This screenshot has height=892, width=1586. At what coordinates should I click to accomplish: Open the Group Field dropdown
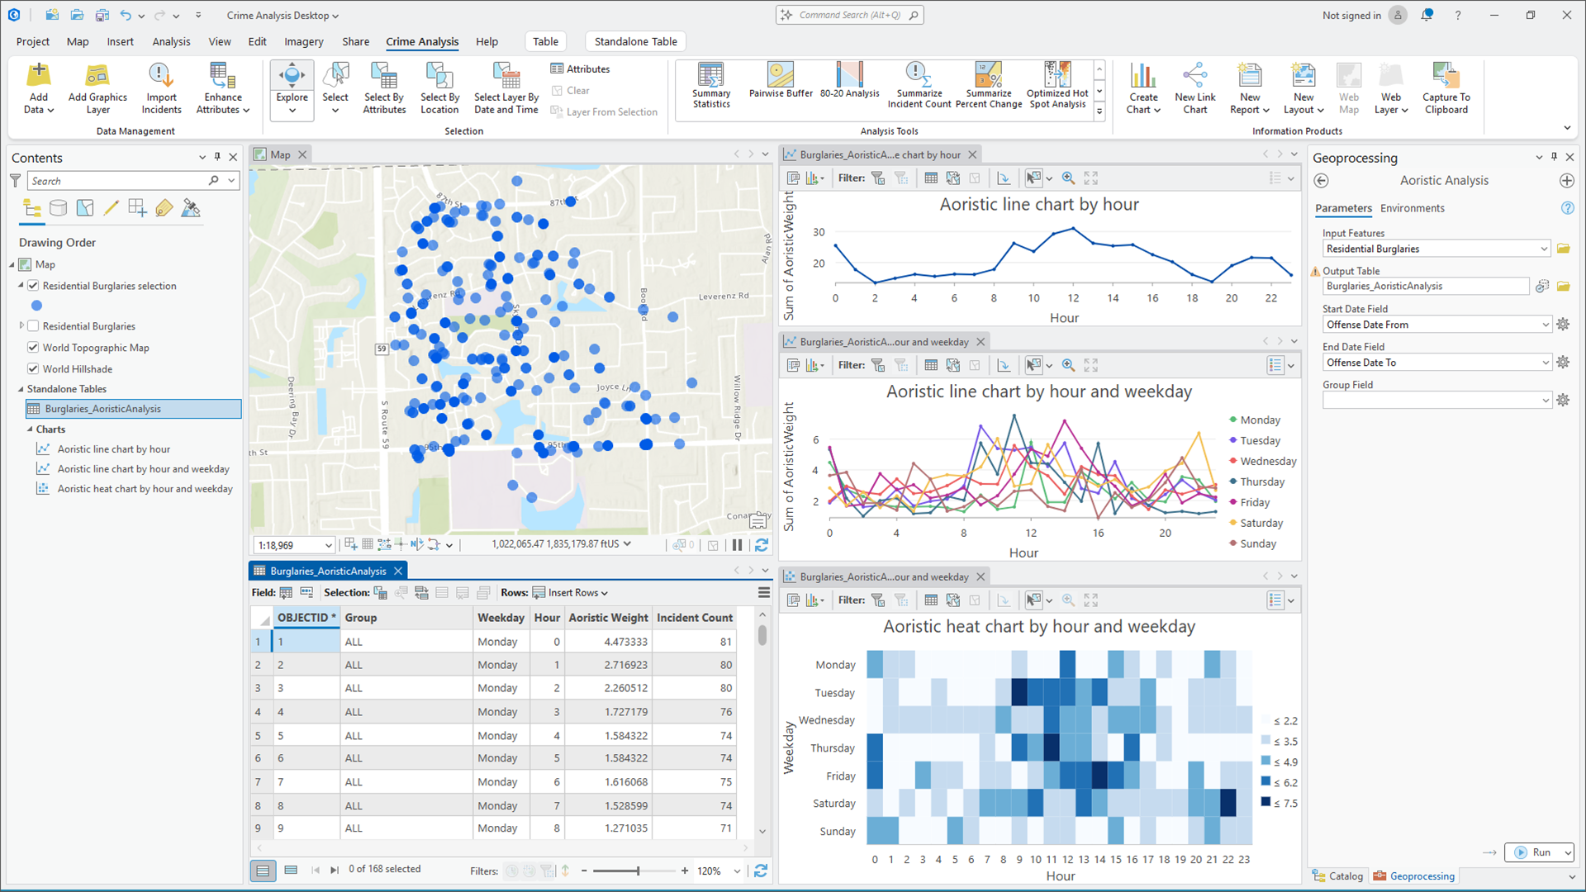pos(1545,401)
